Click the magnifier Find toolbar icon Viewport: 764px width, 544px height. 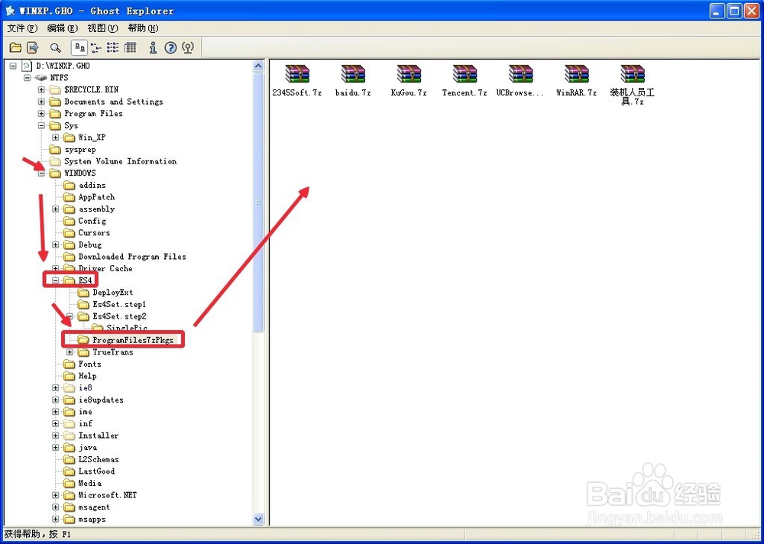(56, 47)
